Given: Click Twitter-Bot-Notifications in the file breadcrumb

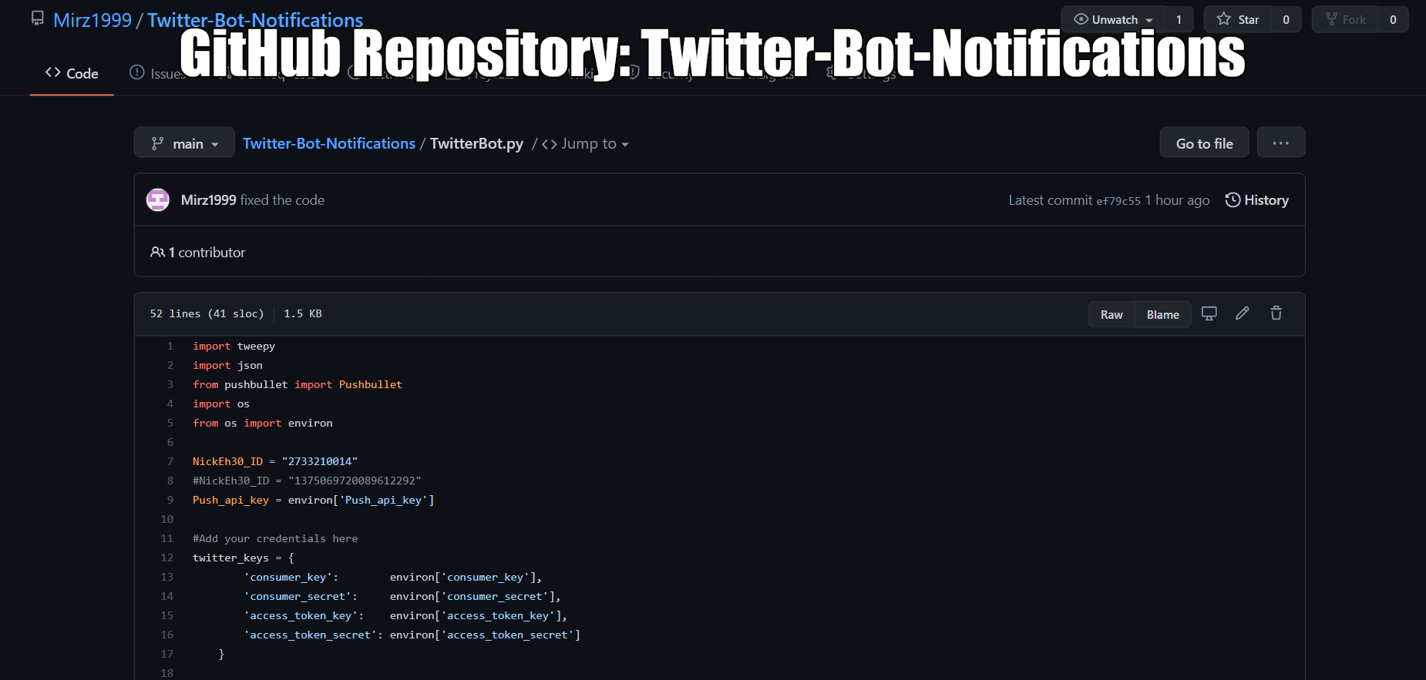Looking at the screenshot, I should coord(328,143).
